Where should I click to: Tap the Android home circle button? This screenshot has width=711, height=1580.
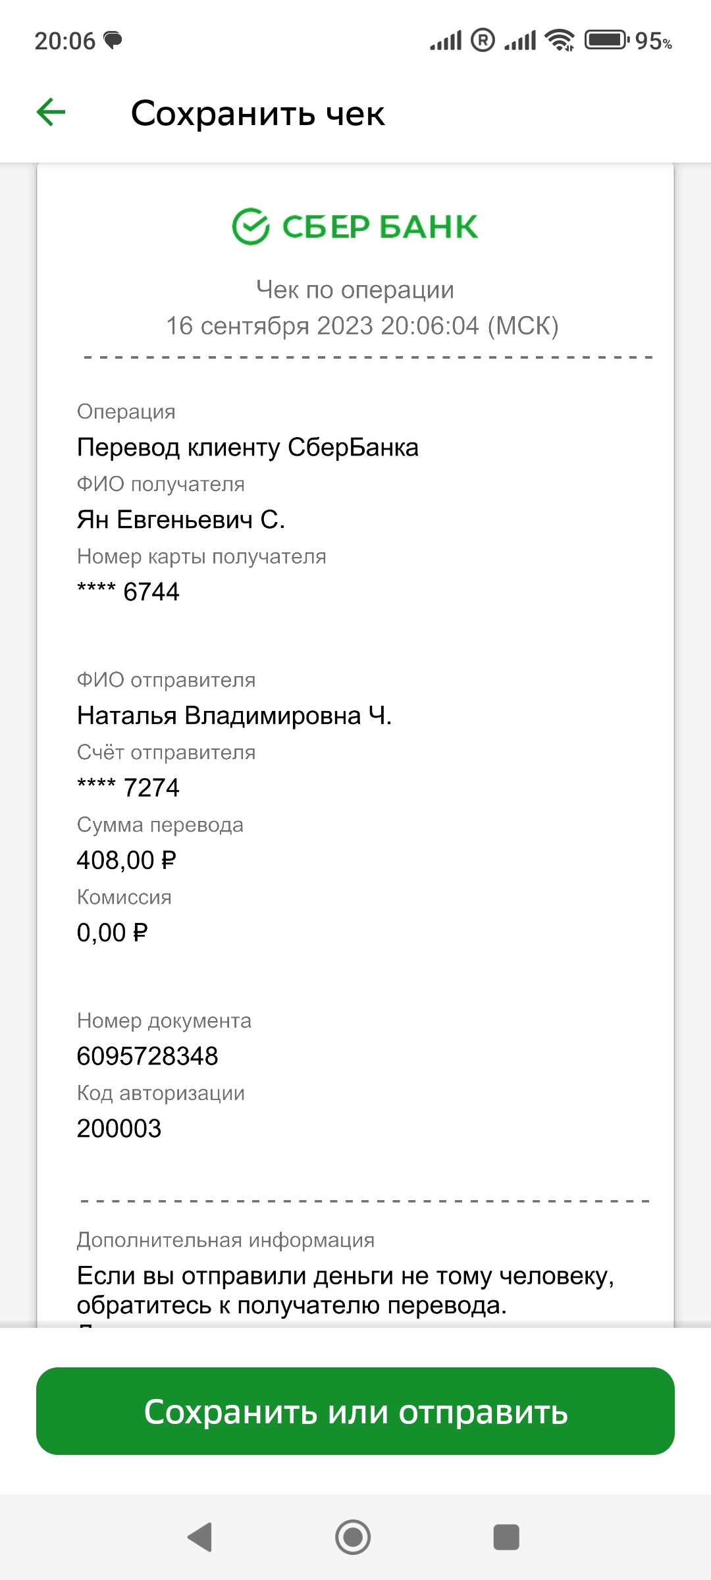353,1537
